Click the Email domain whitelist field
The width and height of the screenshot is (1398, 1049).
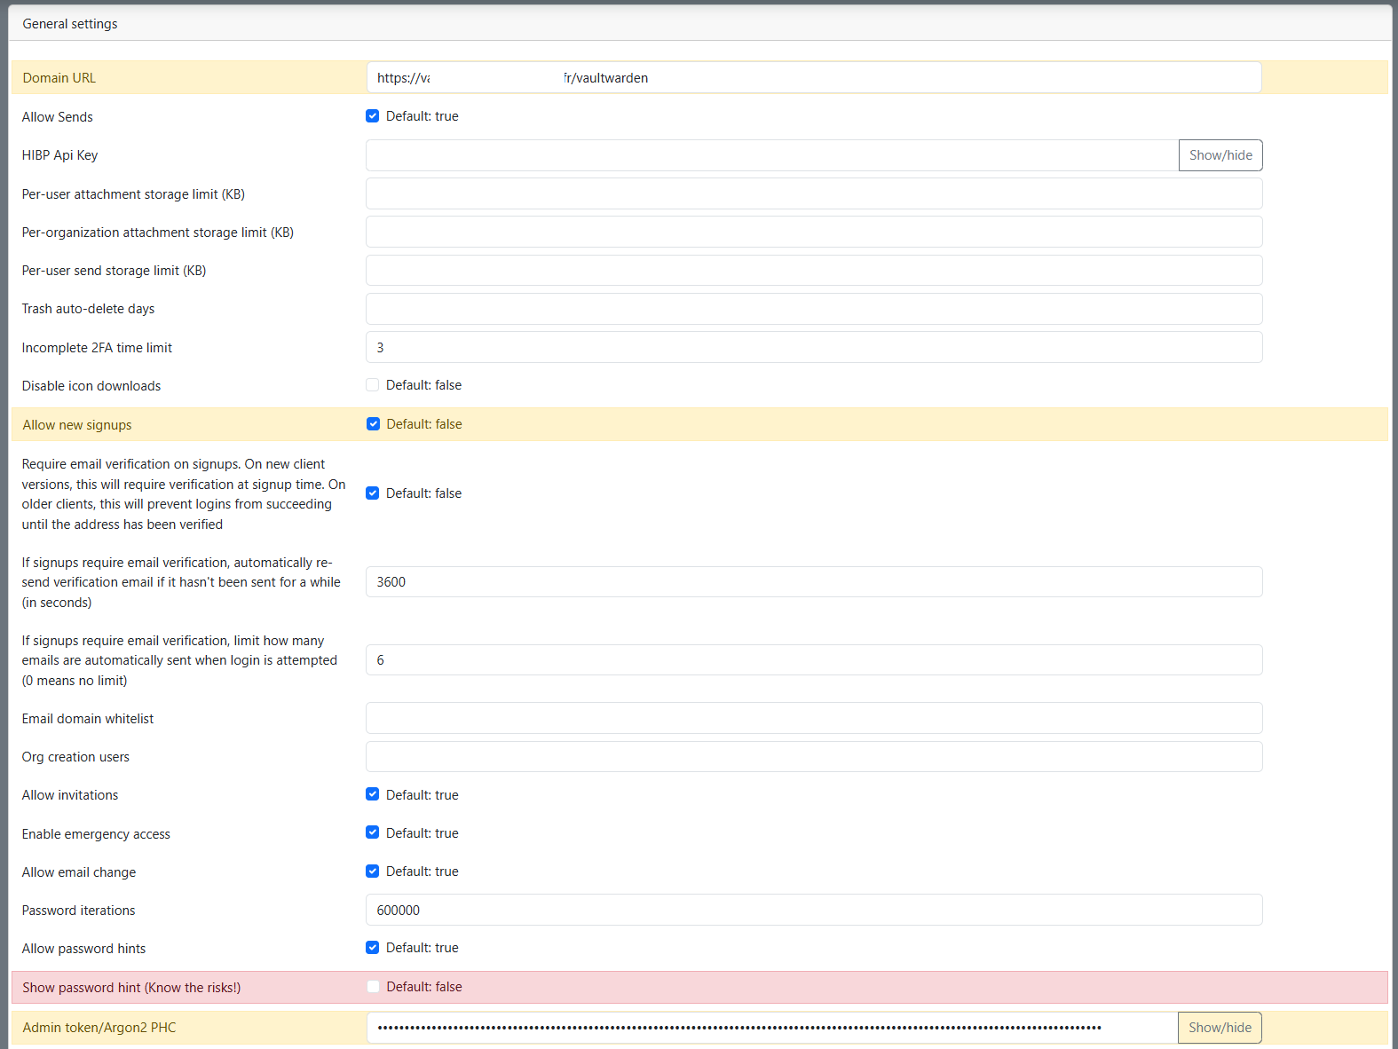tap(814, 718)
